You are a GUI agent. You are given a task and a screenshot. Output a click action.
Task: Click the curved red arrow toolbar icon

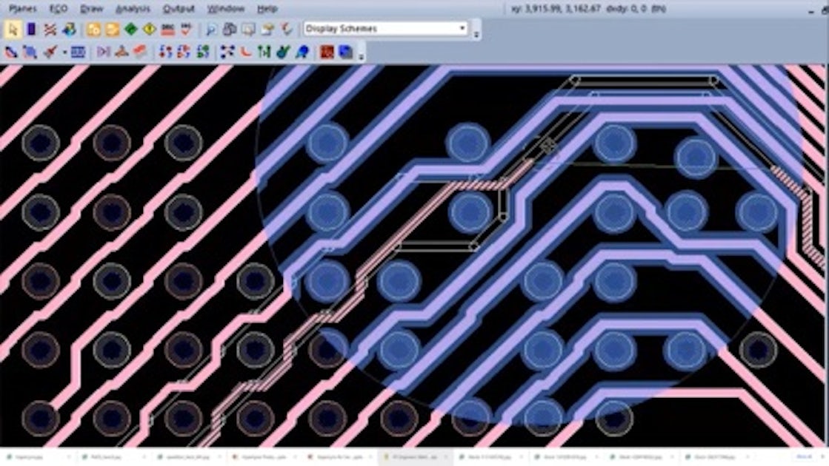(286, 29)
